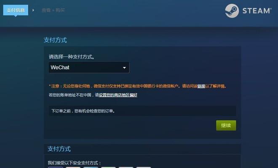Viewport: 278px width, 168px height.
Task: Open 设置您的商店地区偏好 link
Action: point(118,95)
